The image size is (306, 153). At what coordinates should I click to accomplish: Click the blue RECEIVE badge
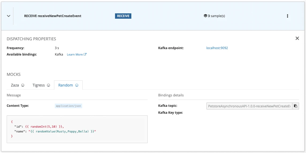(123, 16)
